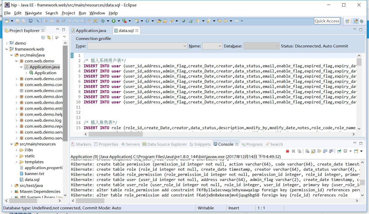Switch to the Servers view tab
369x214 pixels.
(x=130, y=144)
